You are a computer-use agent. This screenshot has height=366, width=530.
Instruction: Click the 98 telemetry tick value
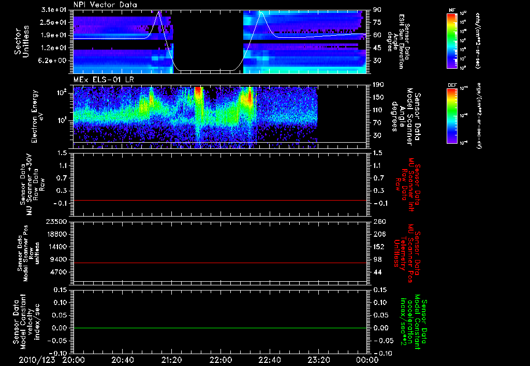[x=377, y=260]
